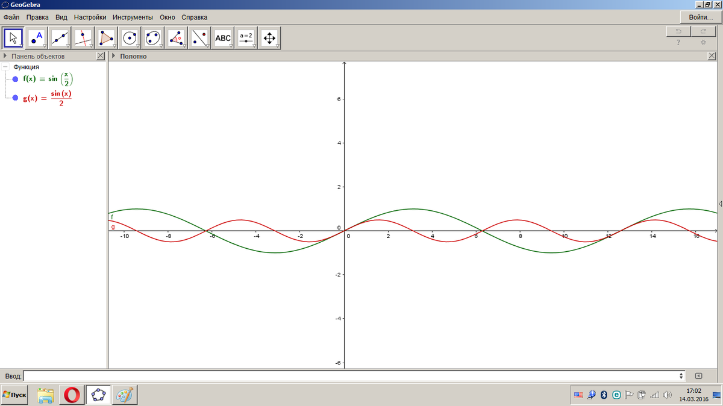The height and width of the screenshot is (406, 723).
Task: Open Opera from the taskbar
Action: (72, 395)
